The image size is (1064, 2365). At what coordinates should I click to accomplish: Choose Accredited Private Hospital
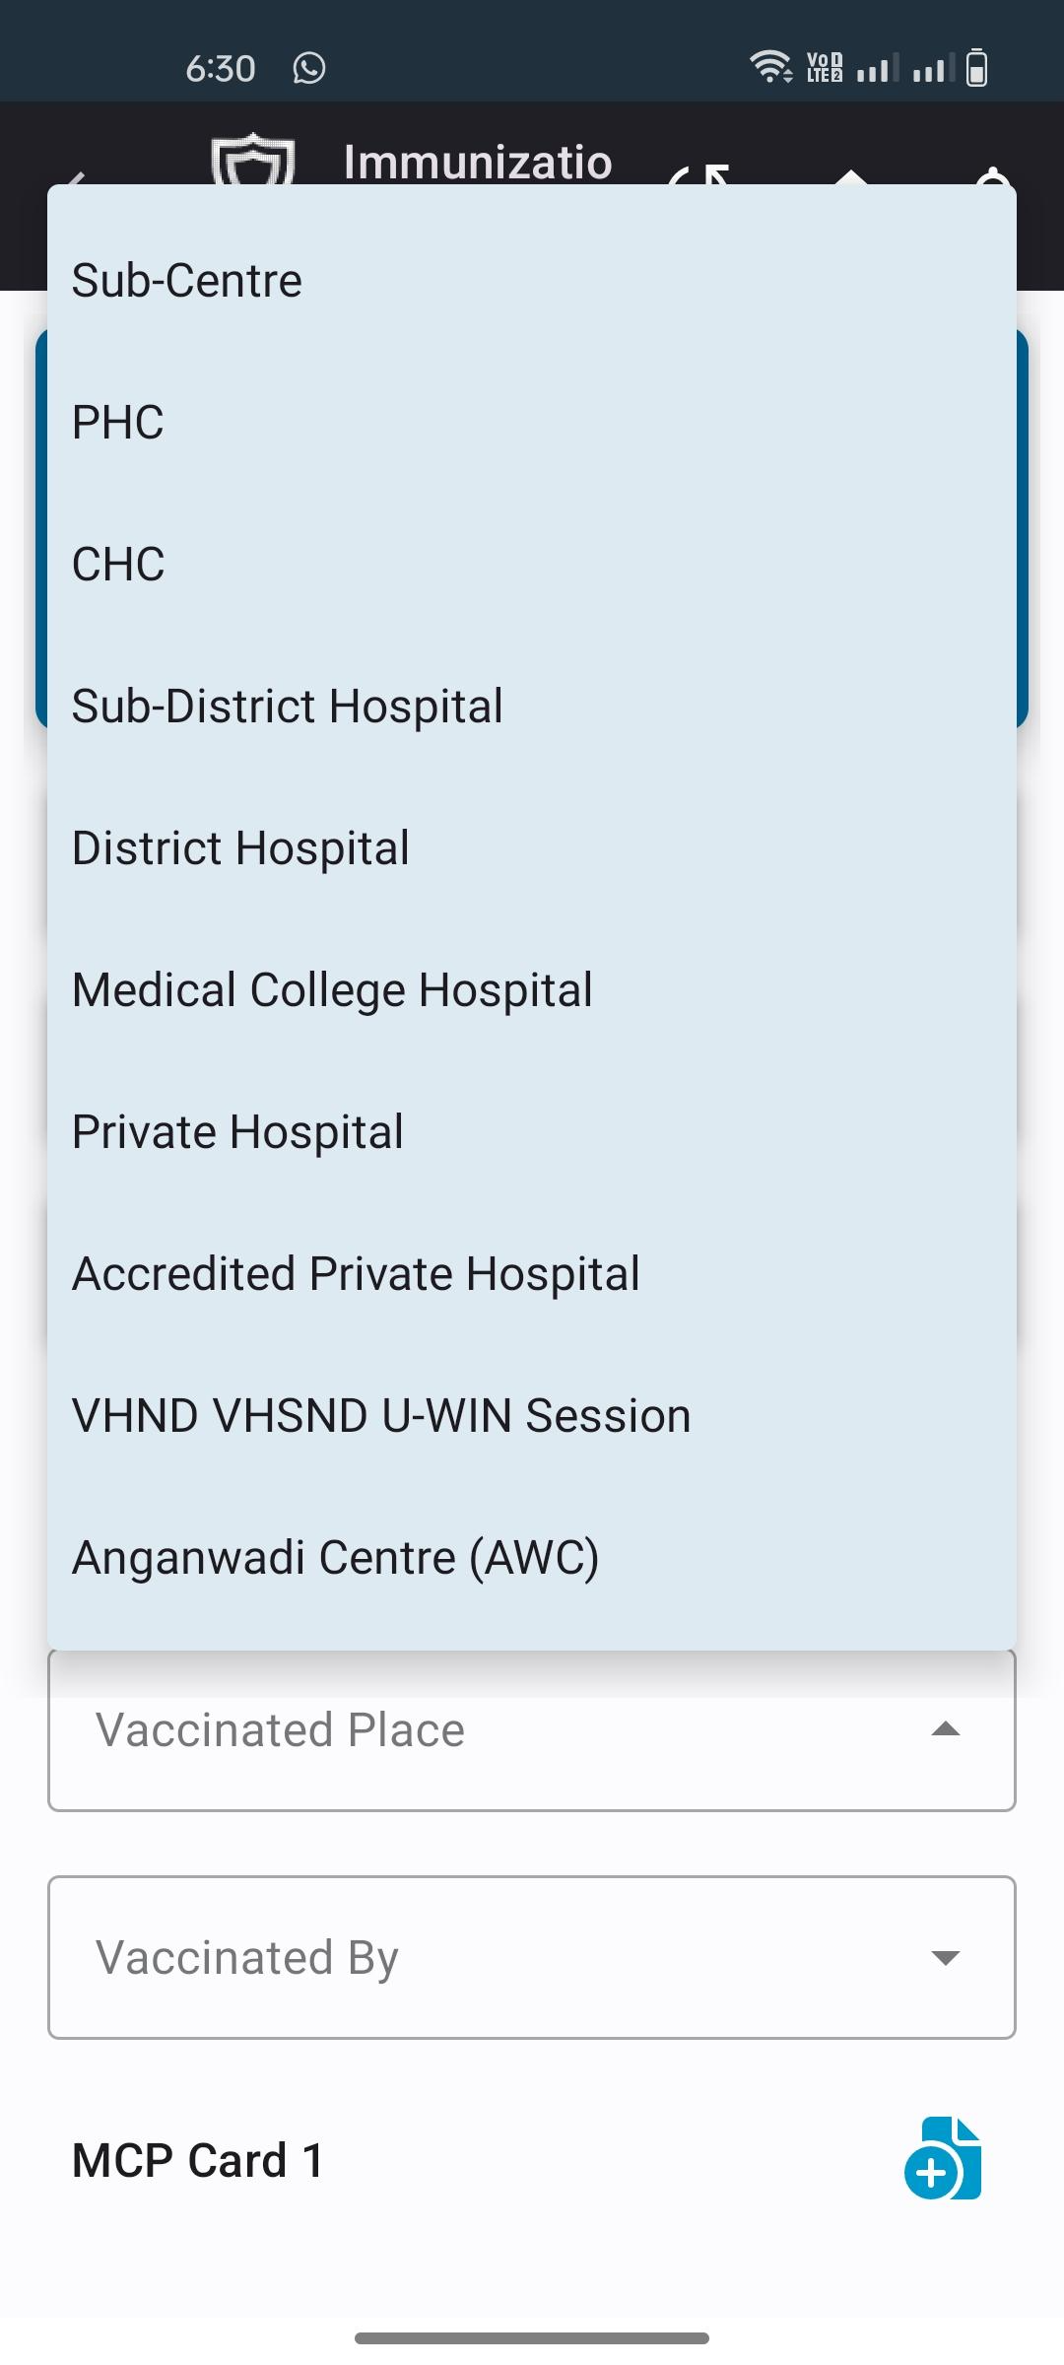point(532,1274)
